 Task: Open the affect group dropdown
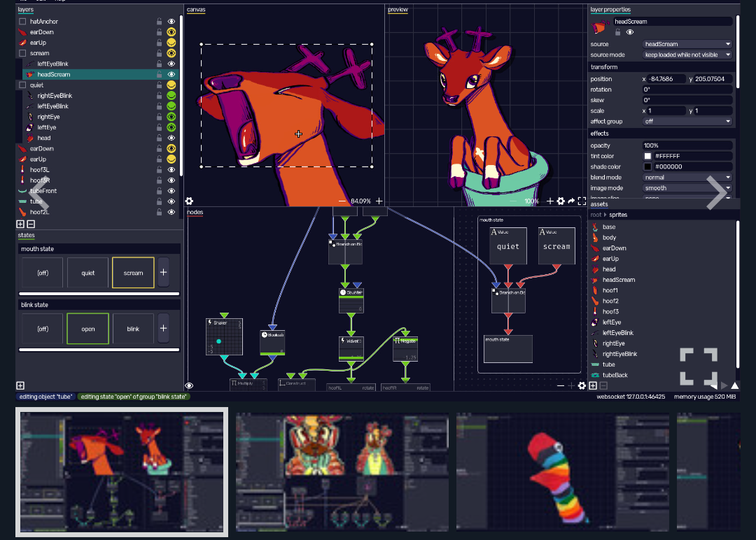(687, 122)
